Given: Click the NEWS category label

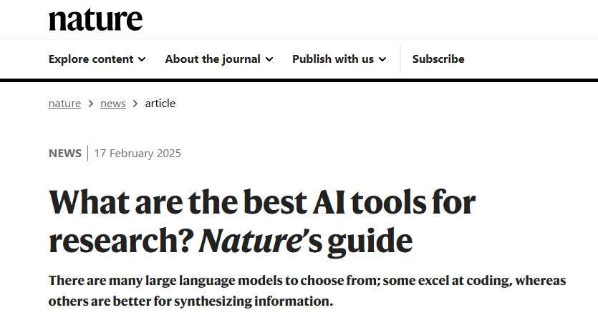Looking at the screenshot, I should pyautogui.click(x=65, y=153).
